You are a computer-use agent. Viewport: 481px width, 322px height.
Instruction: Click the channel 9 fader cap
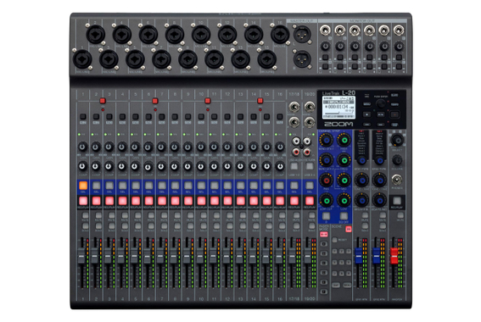pyautogui.click(x=187, y=257)
